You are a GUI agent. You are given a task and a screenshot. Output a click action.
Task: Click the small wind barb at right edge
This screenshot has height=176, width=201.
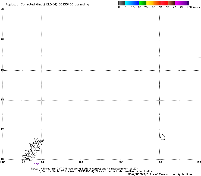tap(199, 57)
